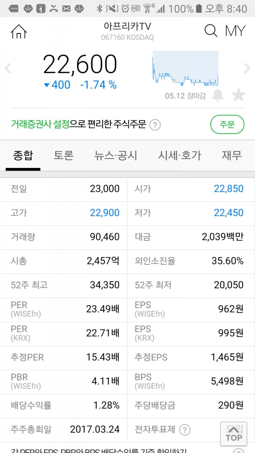Screen dimensions: 255x453
Task: Open the 고가 22,900 price link
Action: click(105, 213)
